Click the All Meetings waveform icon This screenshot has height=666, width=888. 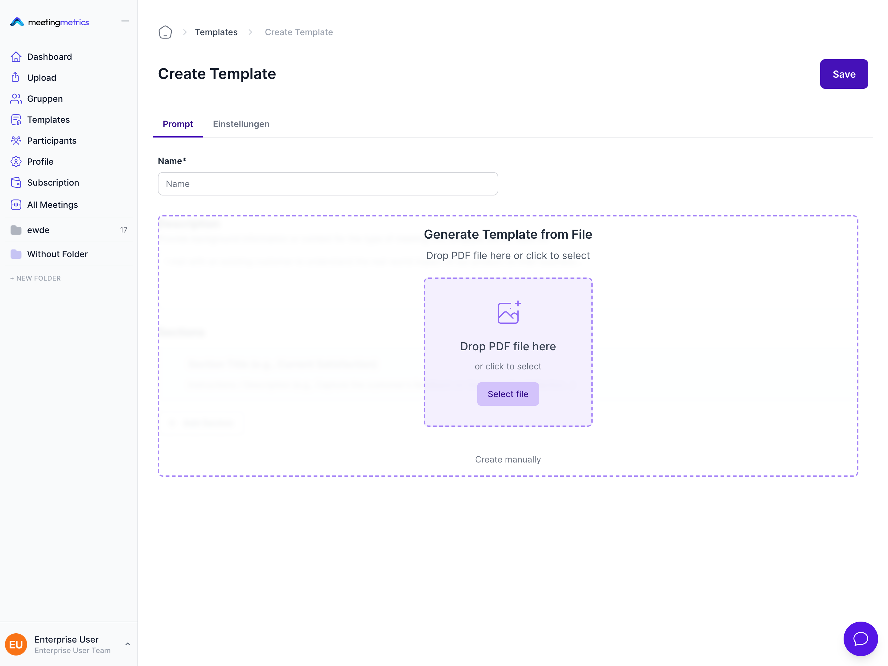[16, 205]
